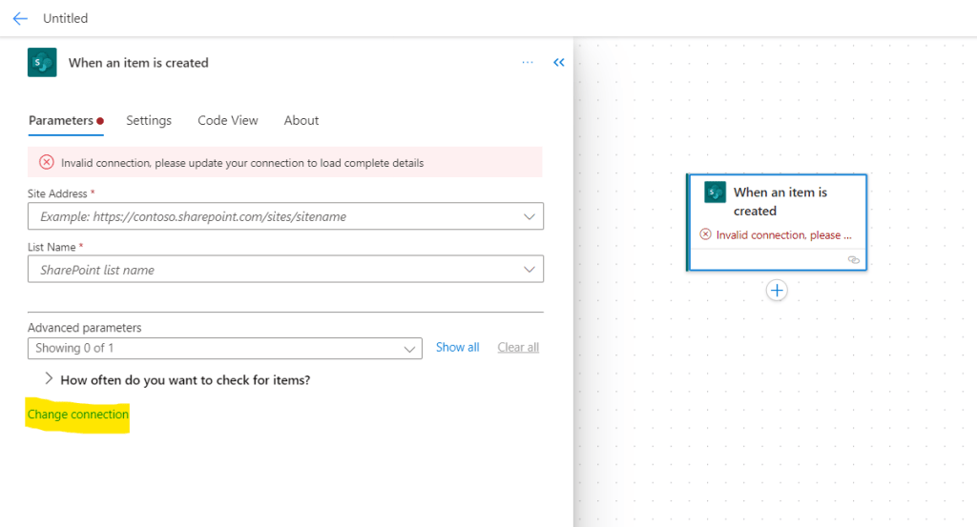Image resolution: width=977 pixels, height=527 pixels.
Task: Click the 'When an item is created' panel title
Action: tap(138, 63)
